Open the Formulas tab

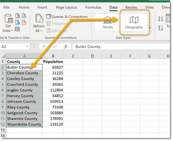[x=93, y=7]
